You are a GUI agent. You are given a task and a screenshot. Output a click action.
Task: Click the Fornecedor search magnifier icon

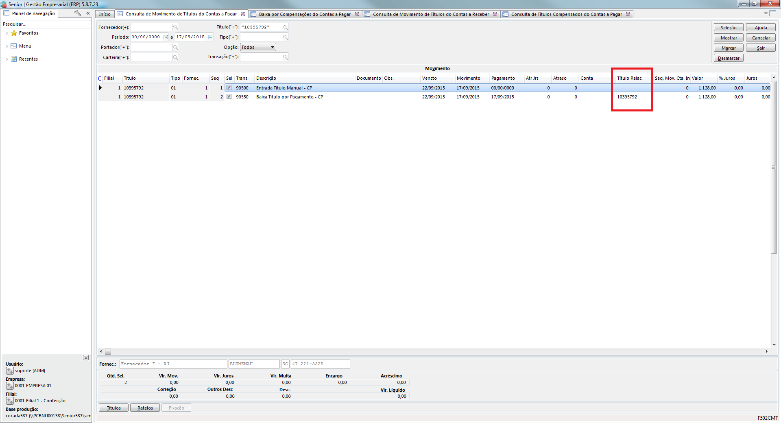175,27
